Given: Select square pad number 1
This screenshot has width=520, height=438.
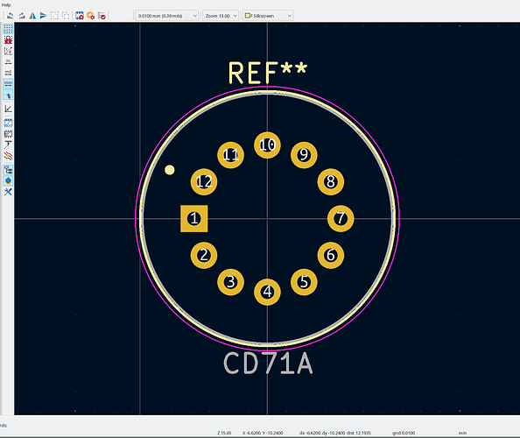Looking at the screenshot, I should pyautogui.click(x=194, y=218).
